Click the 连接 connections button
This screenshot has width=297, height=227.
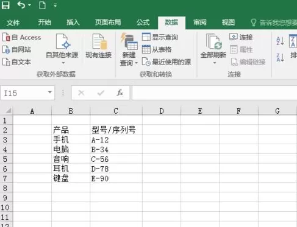point(242,37)
